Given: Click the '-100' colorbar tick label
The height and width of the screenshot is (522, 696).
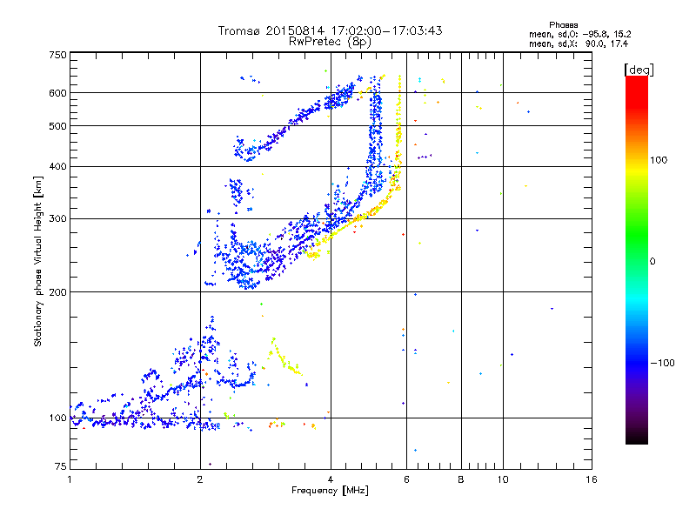Looking at the screenshot, I should (662, 363).
